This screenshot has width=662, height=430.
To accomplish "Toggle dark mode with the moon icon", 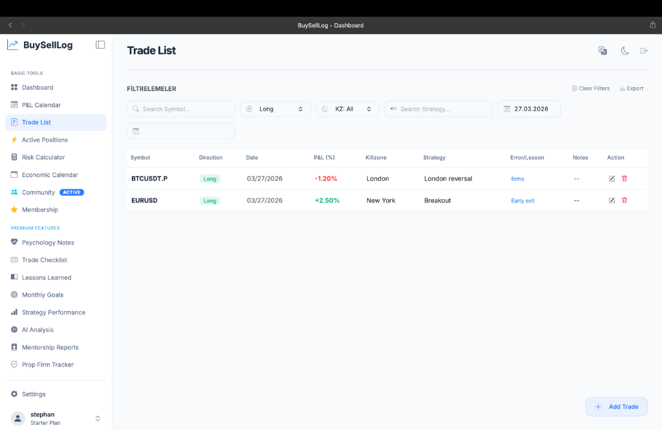I will pyautogui.click(x=625, y=51).
